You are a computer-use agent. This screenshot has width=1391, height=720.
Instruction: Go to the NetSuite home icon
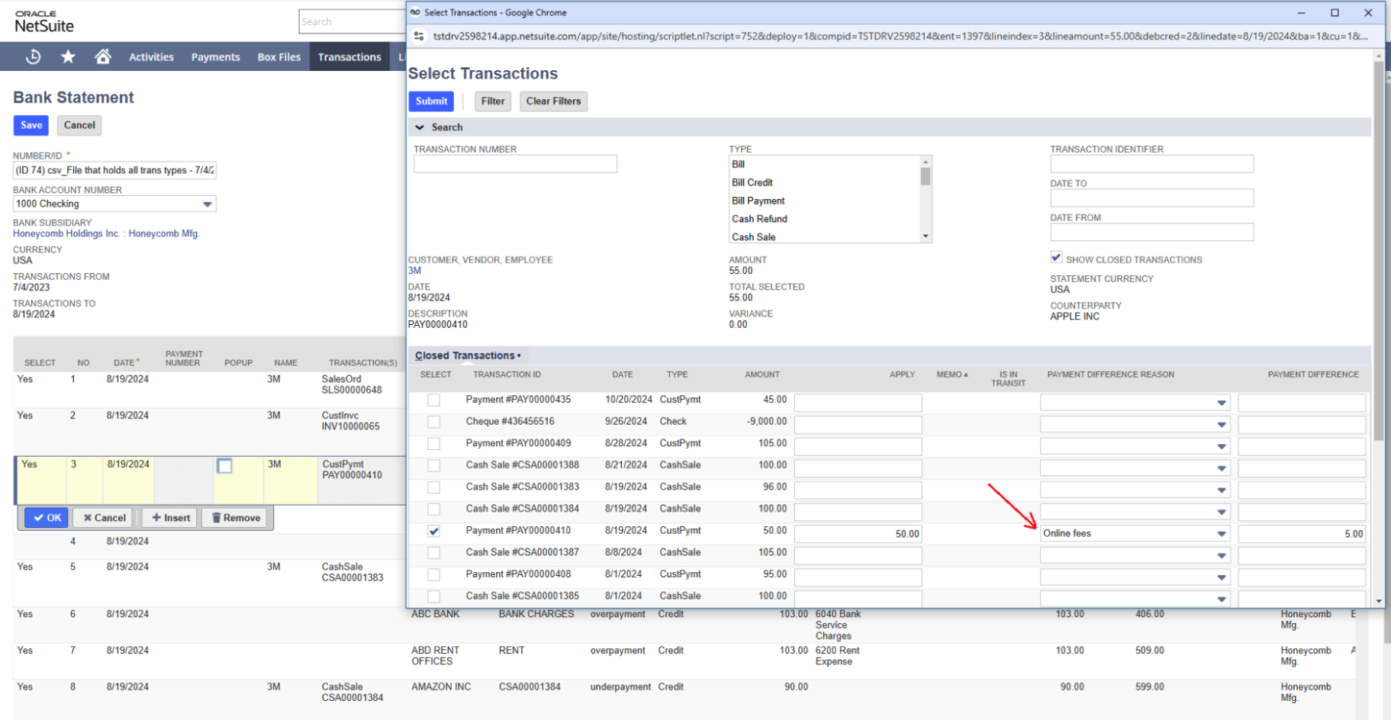pyautogui.click(x=103, y=56)
